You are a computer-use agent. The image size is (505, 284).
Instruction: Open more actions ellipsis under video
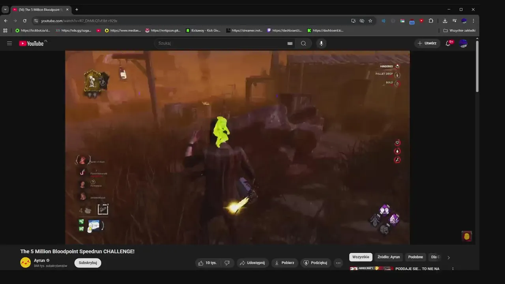pyautogui.click(x=338, y=263)
